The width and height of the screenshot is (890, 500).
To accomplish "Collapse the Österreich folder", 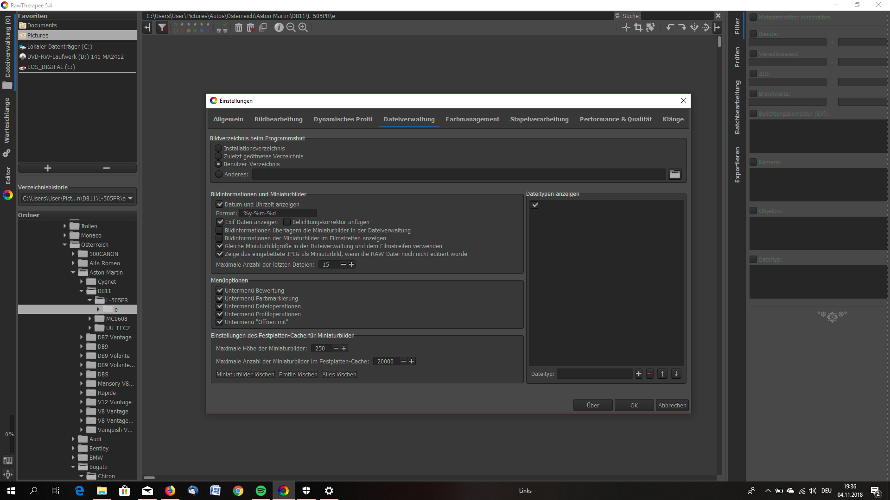I will click(x=65, y=244).
